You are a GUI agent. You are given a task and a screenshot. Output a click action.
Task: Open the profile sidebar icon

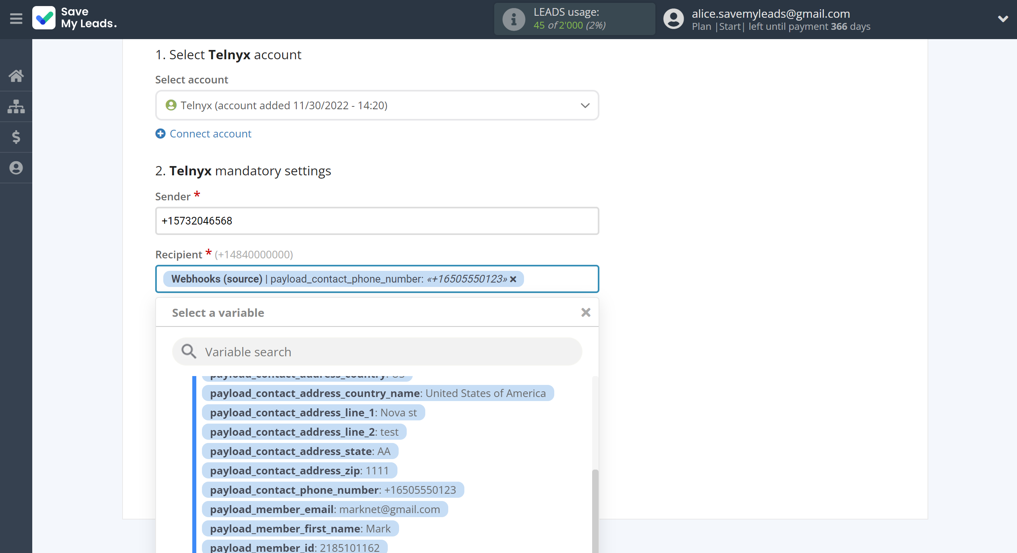(16, 168)
